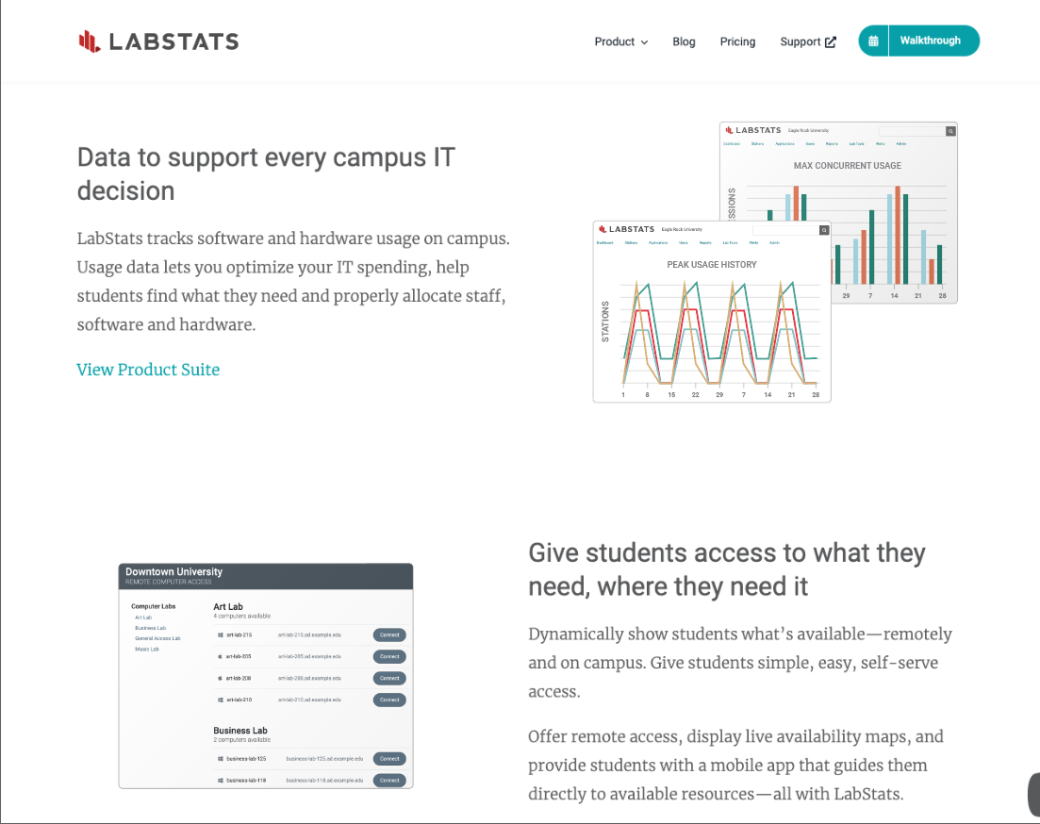Click Connect button for art-lab-208
The image size is (1040, 824).
click(389, 678)
